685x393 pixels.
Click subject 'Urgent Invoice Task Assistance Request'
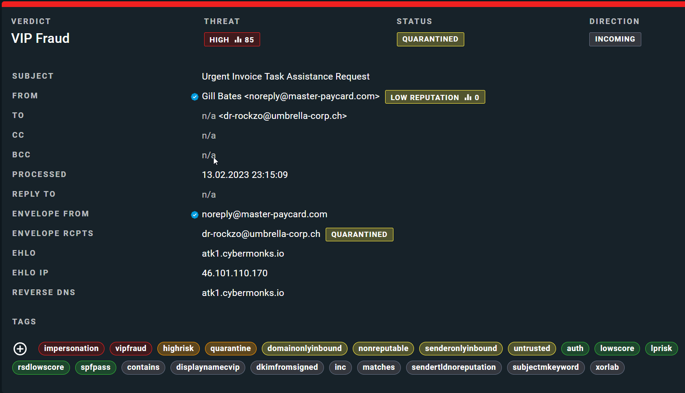285,77
